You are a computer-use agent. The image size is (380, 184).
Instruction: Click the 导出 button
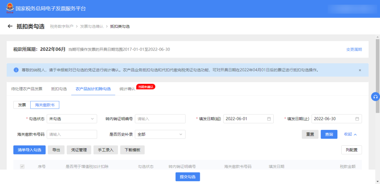click(x=56, y=150)
